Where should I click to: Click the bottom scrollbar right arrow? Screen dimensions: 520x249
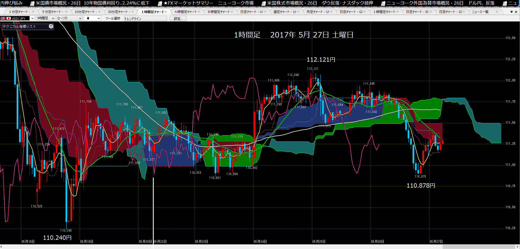point(518,247)
